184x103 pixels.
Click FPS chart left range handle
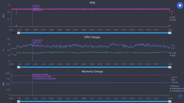click(x=19, y=33)
